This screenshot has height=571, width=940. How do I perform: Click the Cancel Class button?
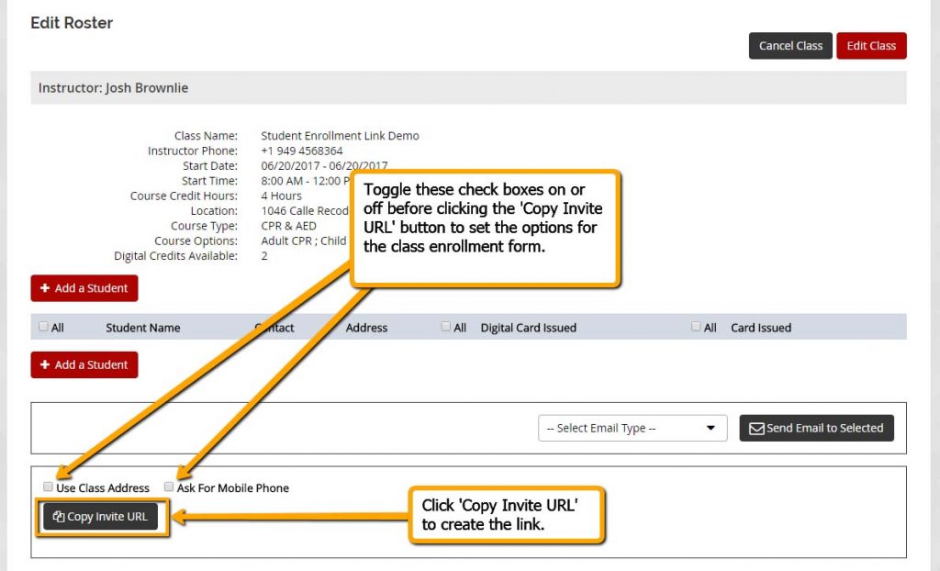point(790,46)
